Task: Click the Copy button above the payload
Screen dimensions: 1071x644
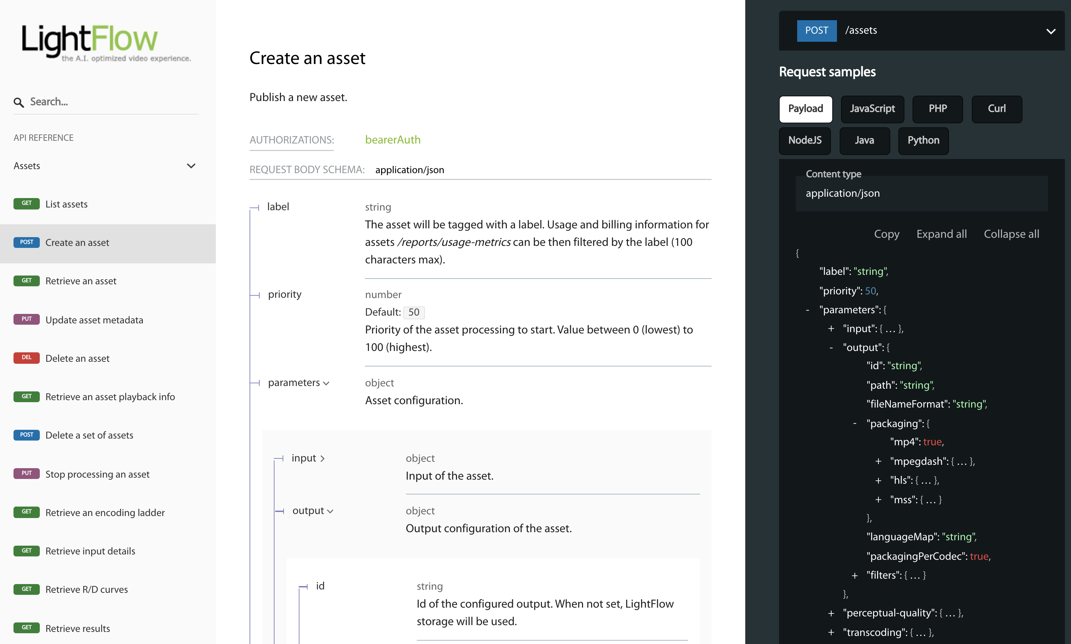Action: pyautogui.click(x=886, y=234)
